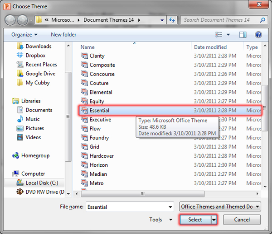Click the Hardcover theme file icon

84,156
